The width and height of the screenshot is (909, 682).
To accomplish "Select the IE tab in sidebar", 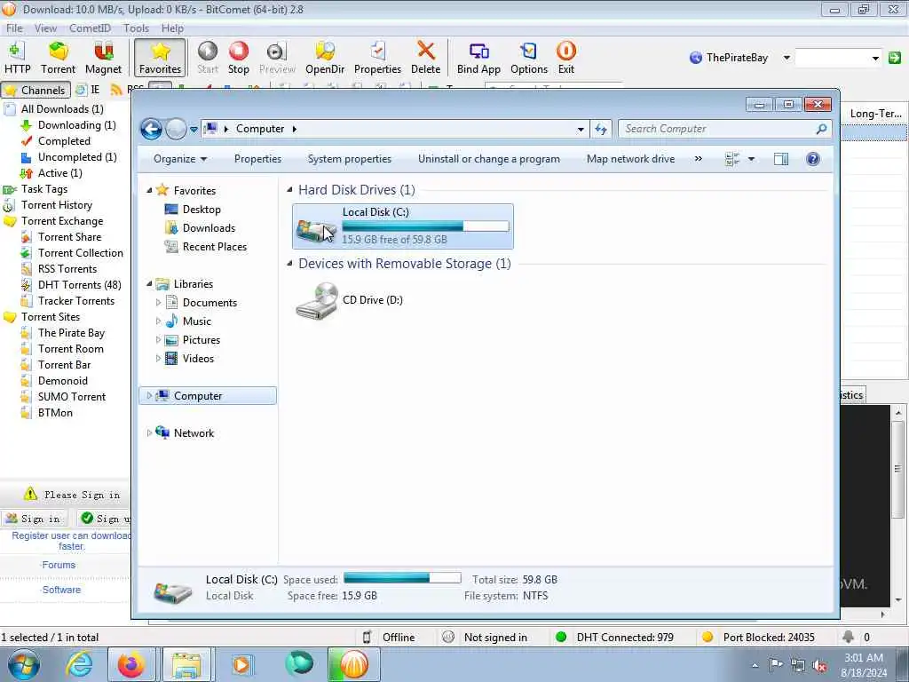I will (x=88, y=90).
